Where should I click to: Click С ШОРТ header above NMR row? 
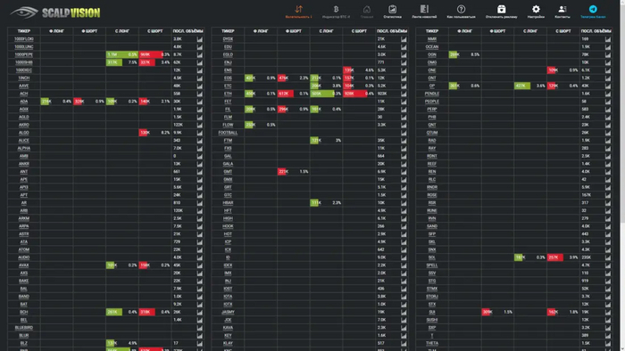tap(562, 31)
